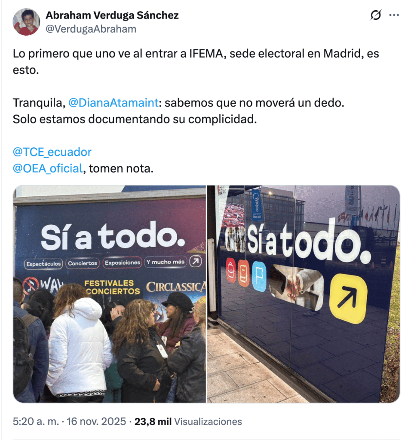Open the three-dot more options menu
Image resolution: width=411 pixels, height=440 pixels.
(x=394, y=15)
